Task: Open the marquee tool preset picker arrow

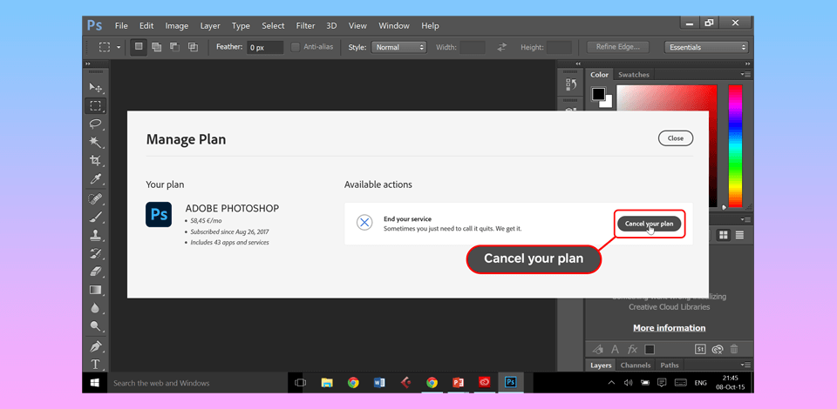Action: pyautogui.click(x=118, y=47)
